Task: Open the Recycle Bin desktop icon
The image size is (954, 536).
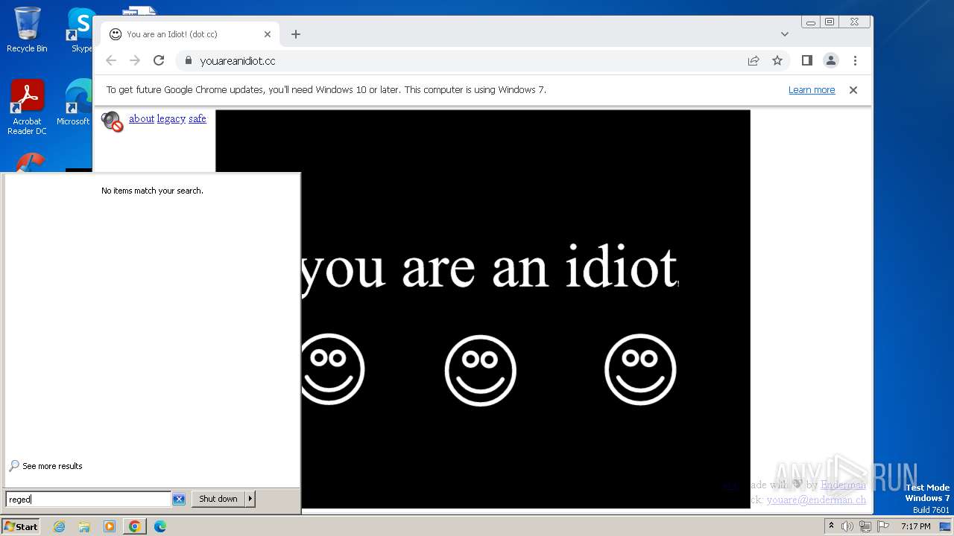Action: [27, 30]
